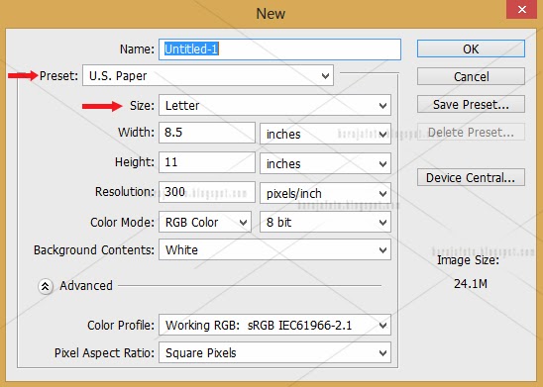
Task: Click the New dialog title
Action: (271, 14)
